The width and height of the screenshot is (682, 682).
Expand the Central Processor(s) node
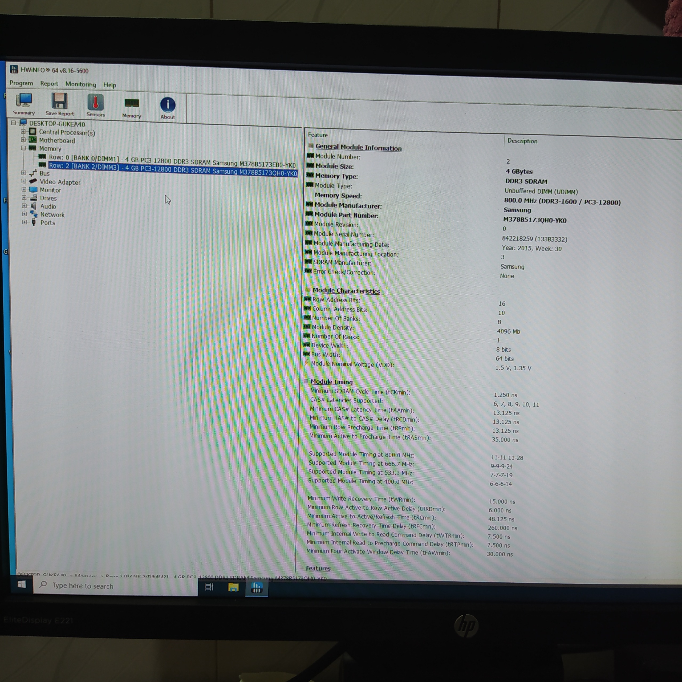tap(23, 131)
